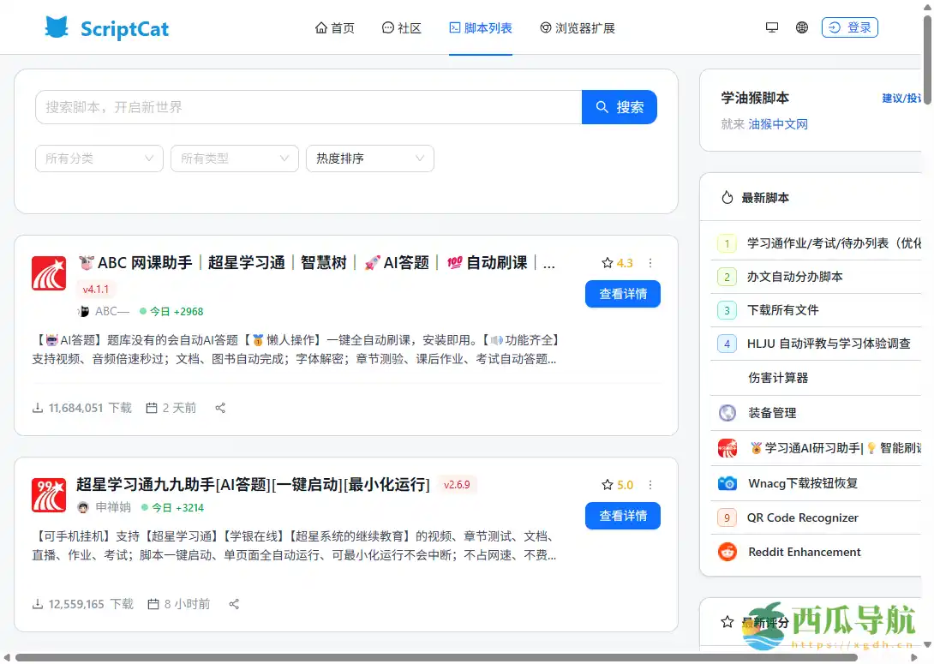Click the share icon under ABC网课助手
This screenshot has width=934, height=664.
tap(220, 408)
